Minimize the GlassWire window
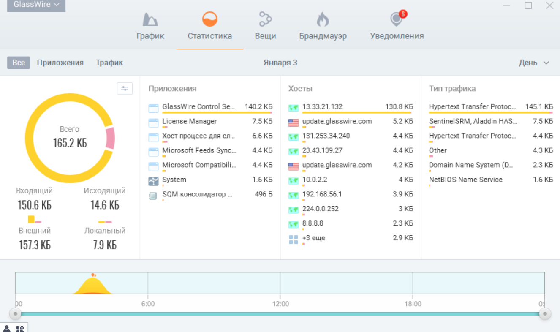560x332 pixels. pos(507,5)
